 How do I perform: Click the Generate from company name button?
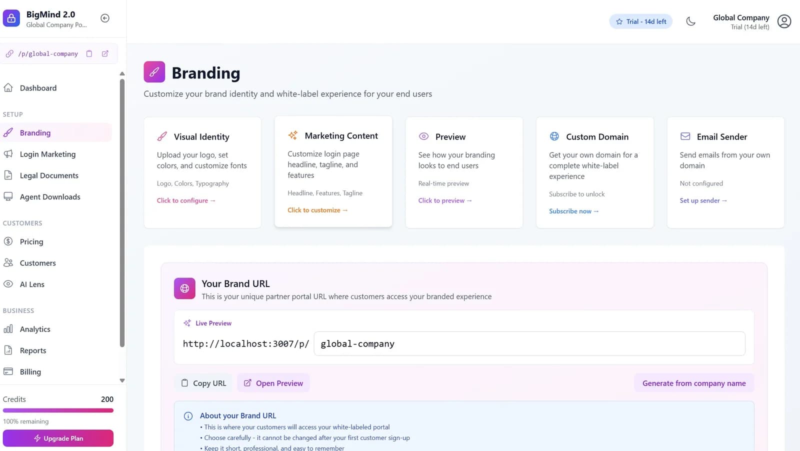pos(694,383)
